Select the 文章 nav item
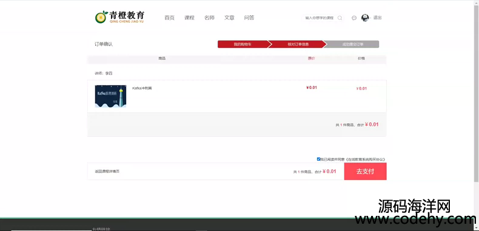 click(229, 18)
